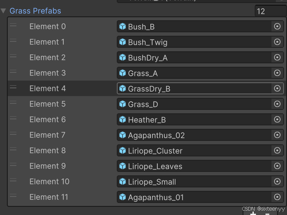Viewport: 287px width, 215px height.
Task: Grab the drag handle of Element 0
Action: pyautogui.click(x=13, y=25)
